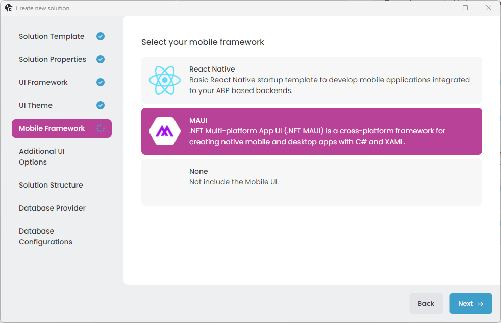Switch to the UI Framework step
Viewport: 501px width, 323px height.
click(62, 82)
